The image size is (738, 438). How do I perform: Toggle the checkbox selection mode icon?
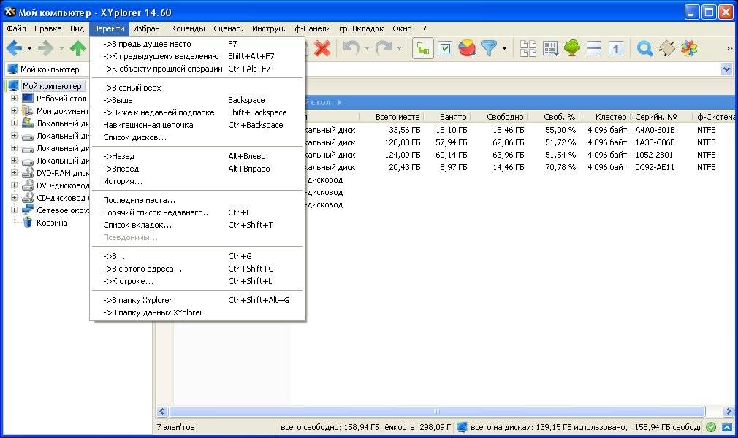[x=445, y=48]
